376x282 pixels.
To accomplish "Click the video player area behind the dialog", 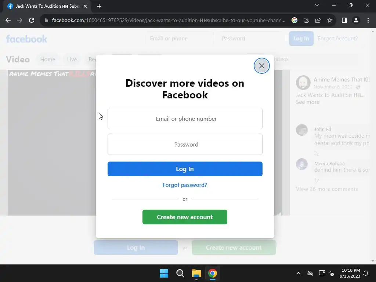I will click(x=51, y=144).
